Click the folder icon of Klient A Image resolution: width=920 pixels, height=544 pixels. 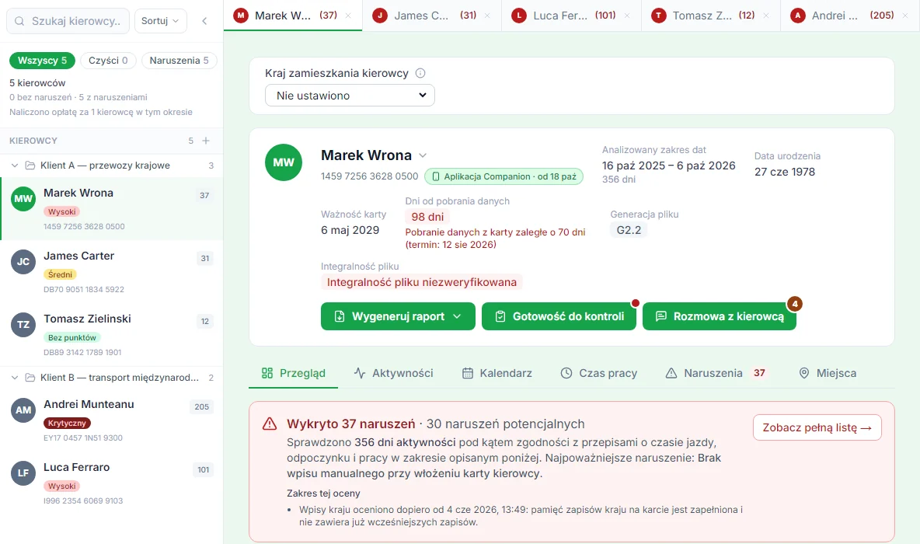(30, 166)
